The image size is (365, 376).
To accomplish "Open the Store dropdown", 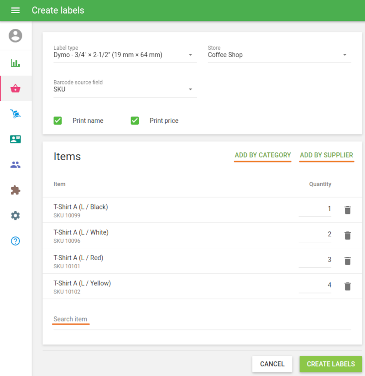I will click(x=345, y=55).
